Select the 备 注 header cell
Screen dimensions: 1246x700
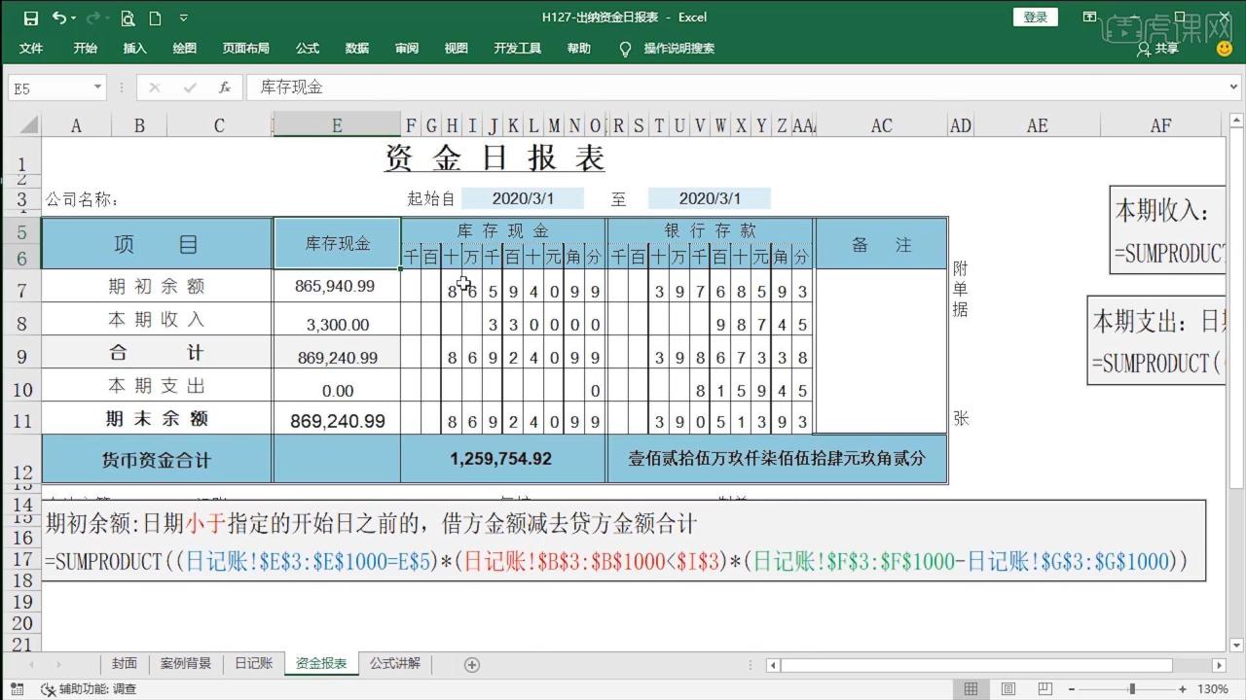coord(881,244)
